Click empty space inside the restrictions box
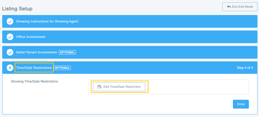Screen dimensions: 259x117 [197, 87]
